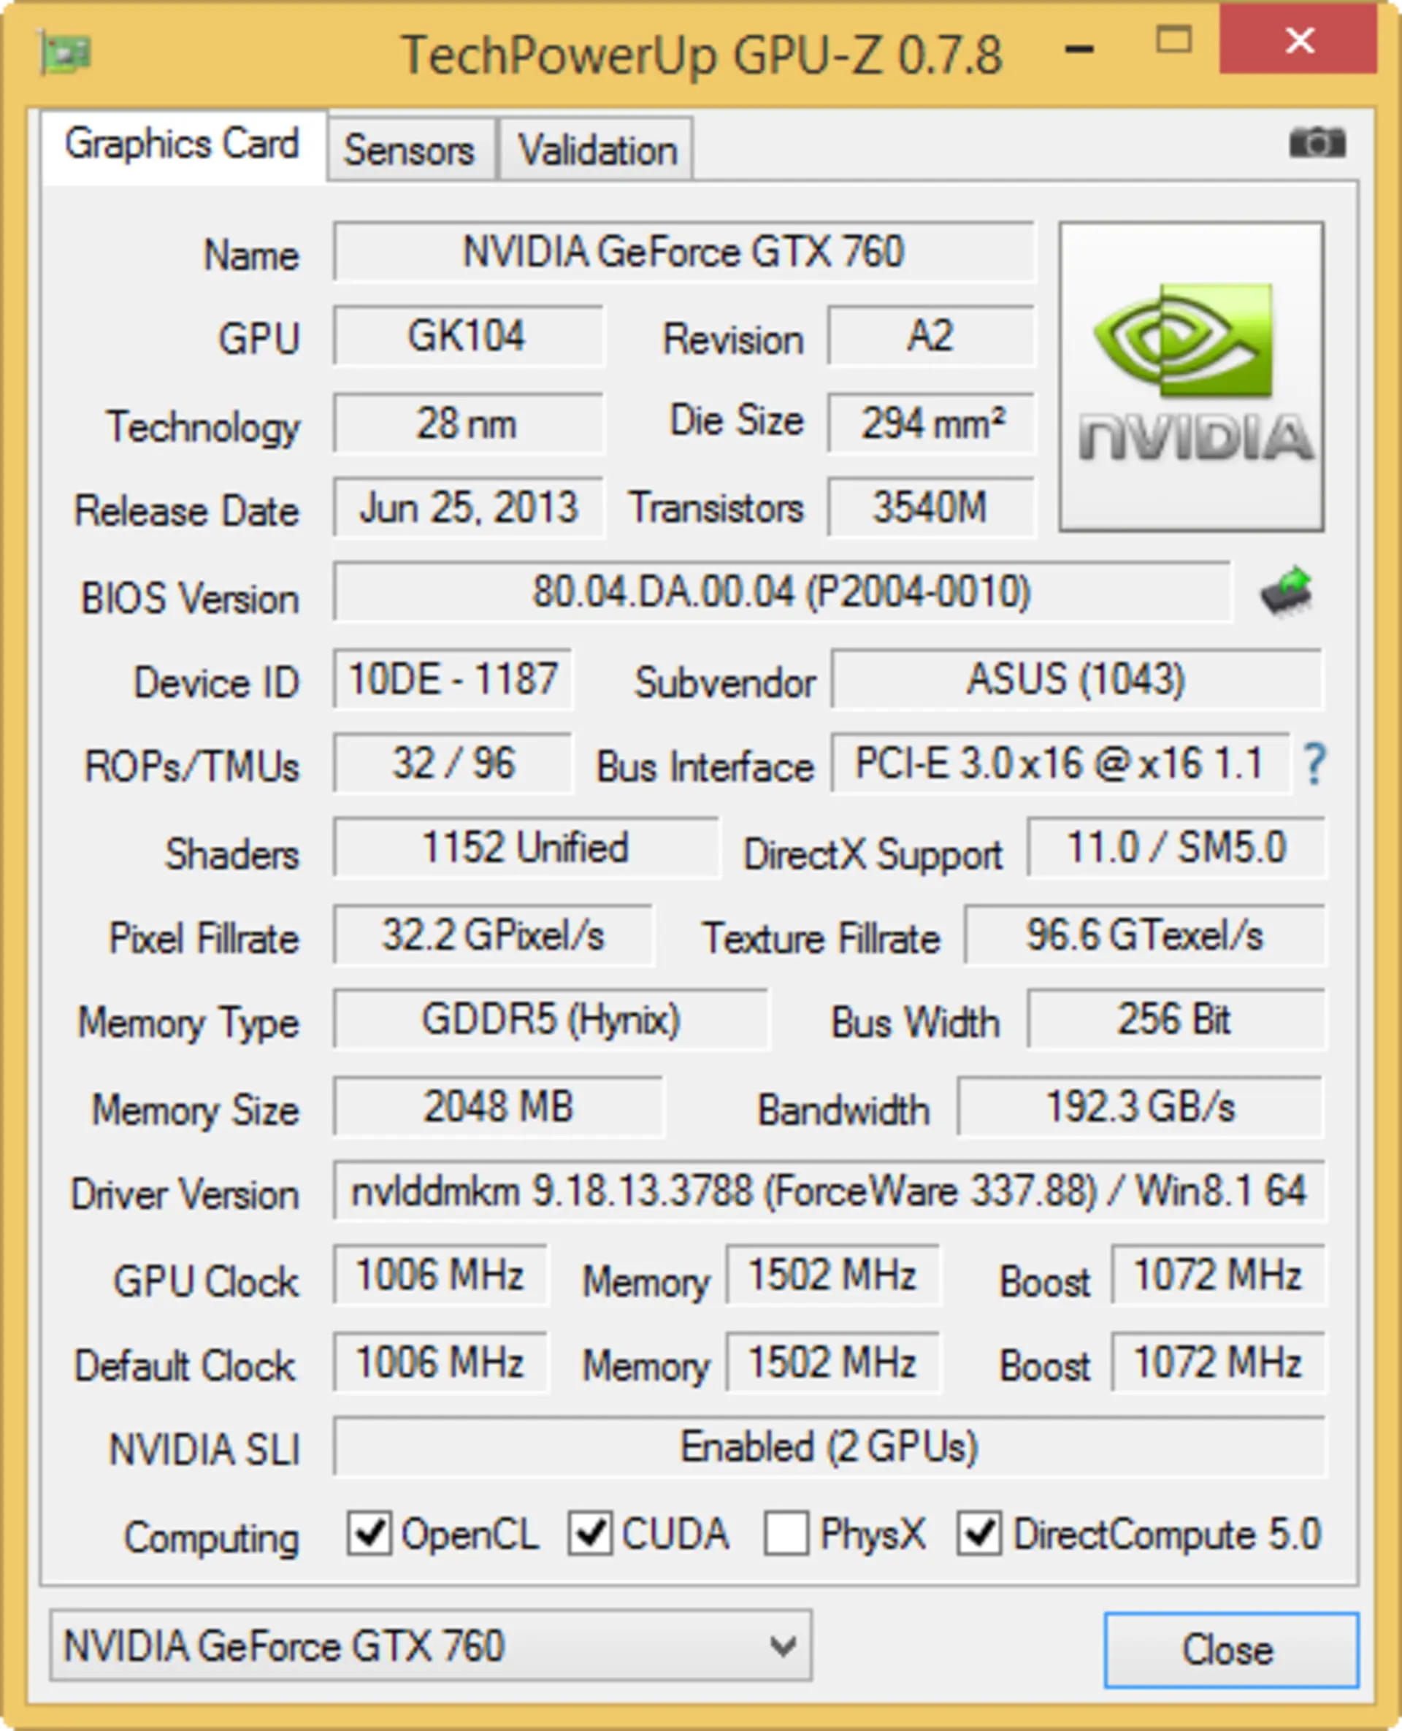This screenshot has height=1731, width=1402.
Task: Click the GPU-Z app icon in title bar
Action: tap(64, 53)
